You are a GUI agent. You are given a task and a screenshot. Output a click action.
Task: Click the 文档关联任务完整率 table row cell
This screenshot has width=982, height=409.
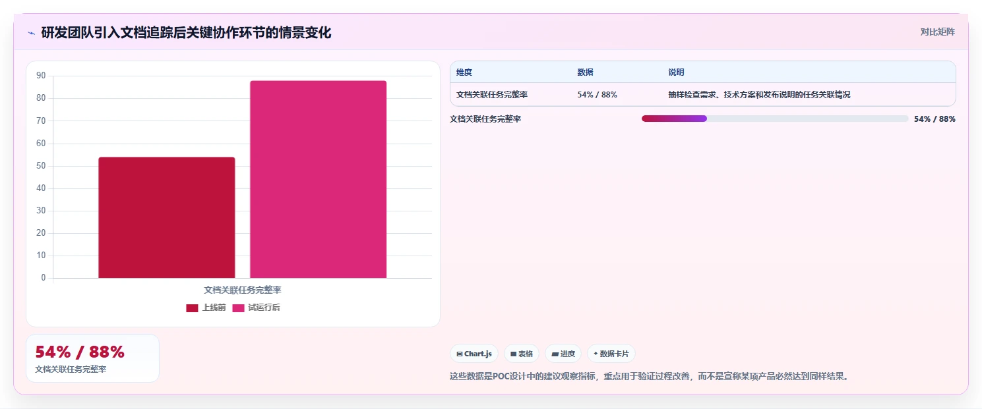492,95
